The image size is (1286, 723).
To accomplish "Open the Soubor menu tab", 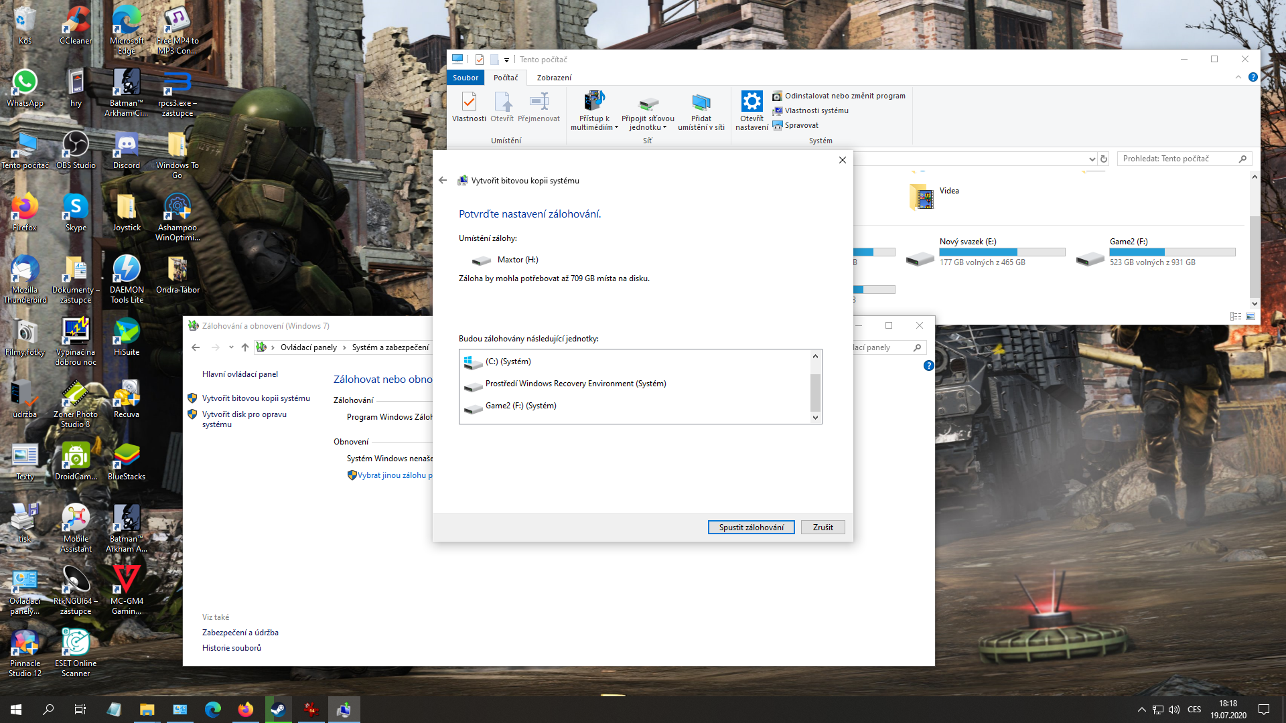I will (466, 78).
